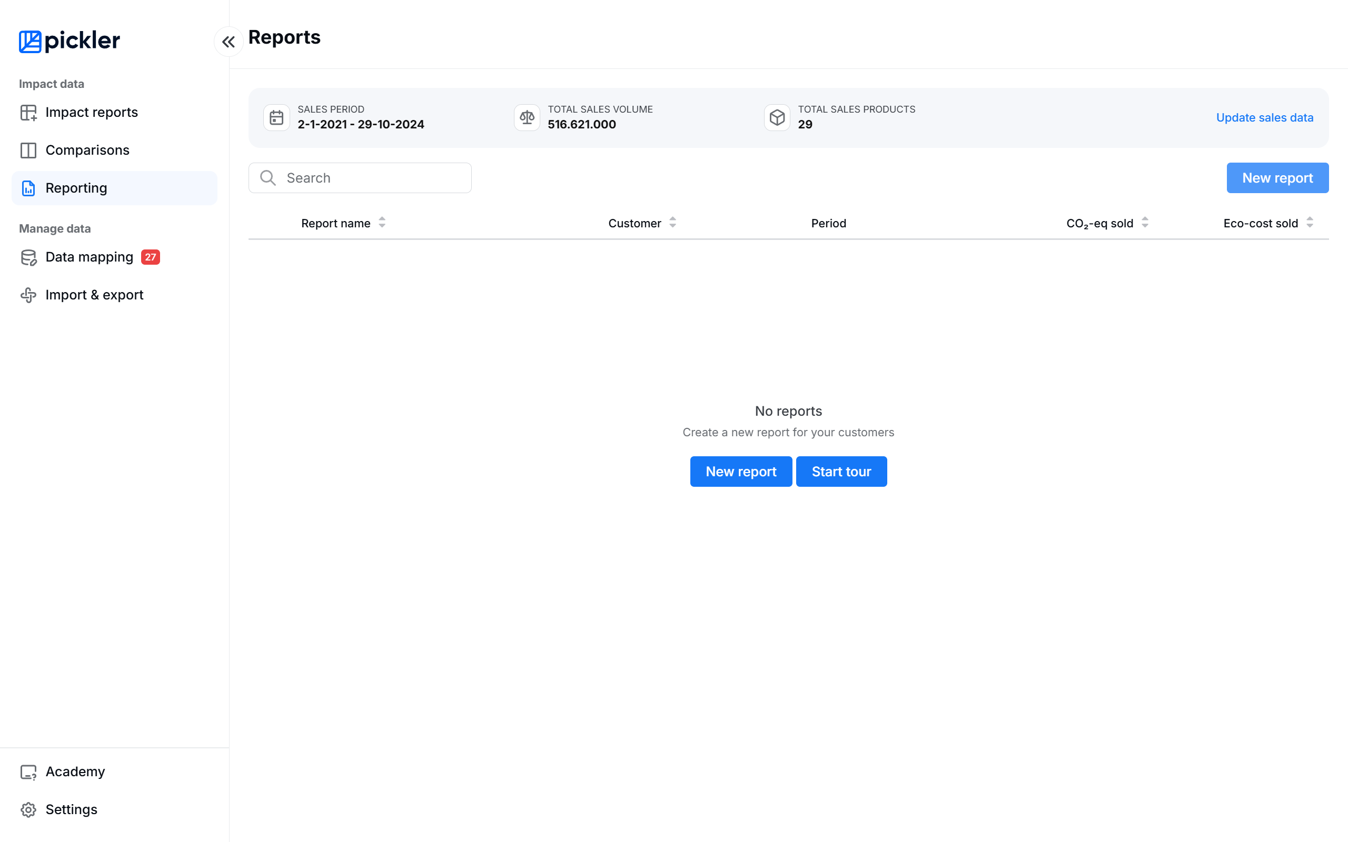Click the Update sales data link
The height and width of the screenshot is (842, 1348).
pyautogui.click(x=1264, y=117)
